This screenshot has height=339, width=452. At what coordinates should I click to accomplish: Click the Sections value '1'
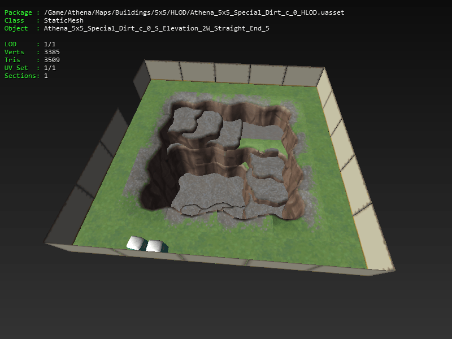[46, 76]
